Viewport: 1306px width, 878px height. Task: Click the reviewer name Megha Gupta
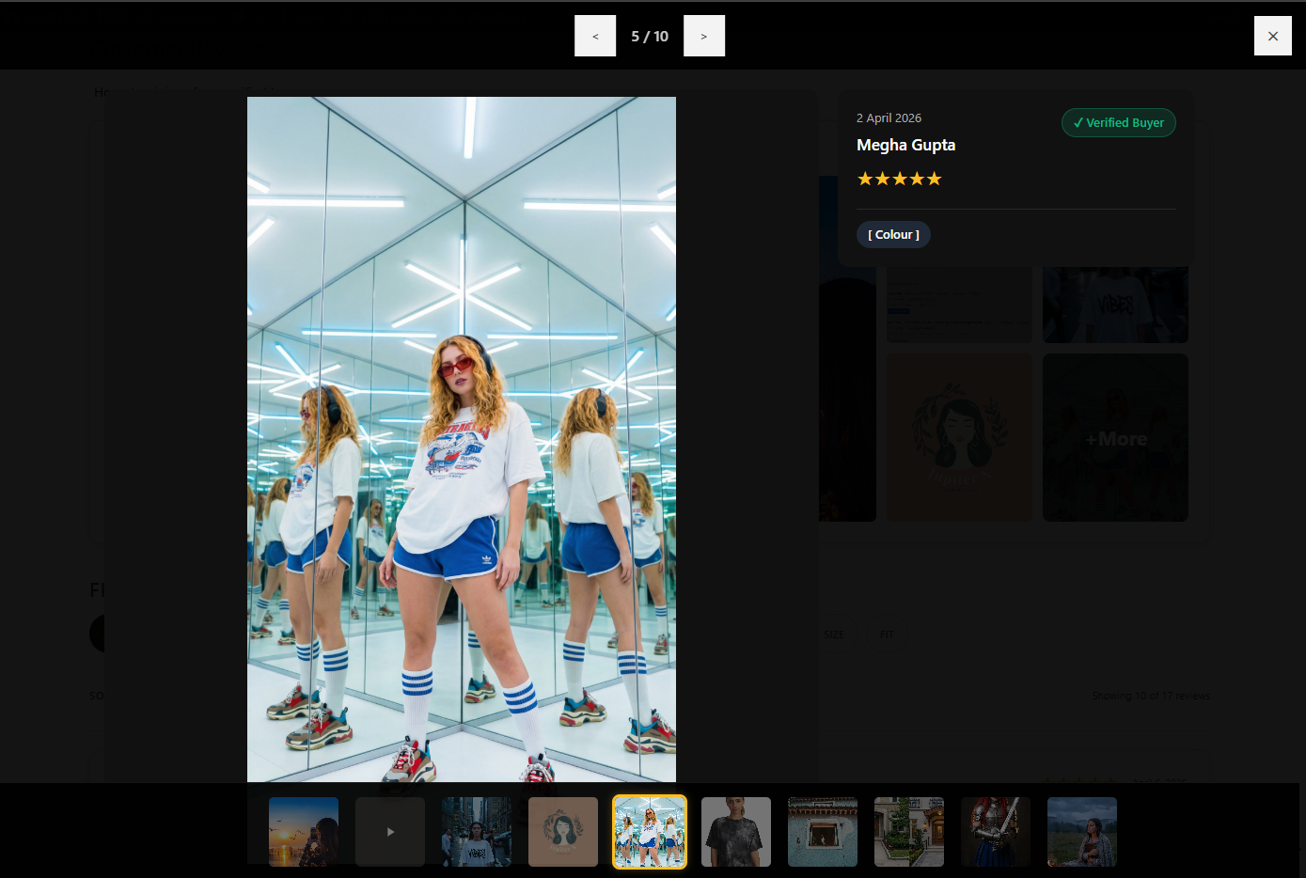pos(905,145)
